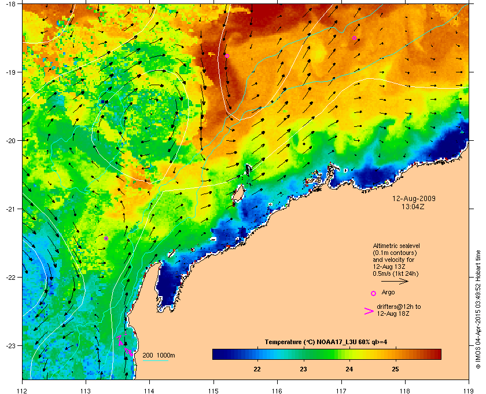
Task: Click the 200 1000m depth label
Action: [159, 356]
